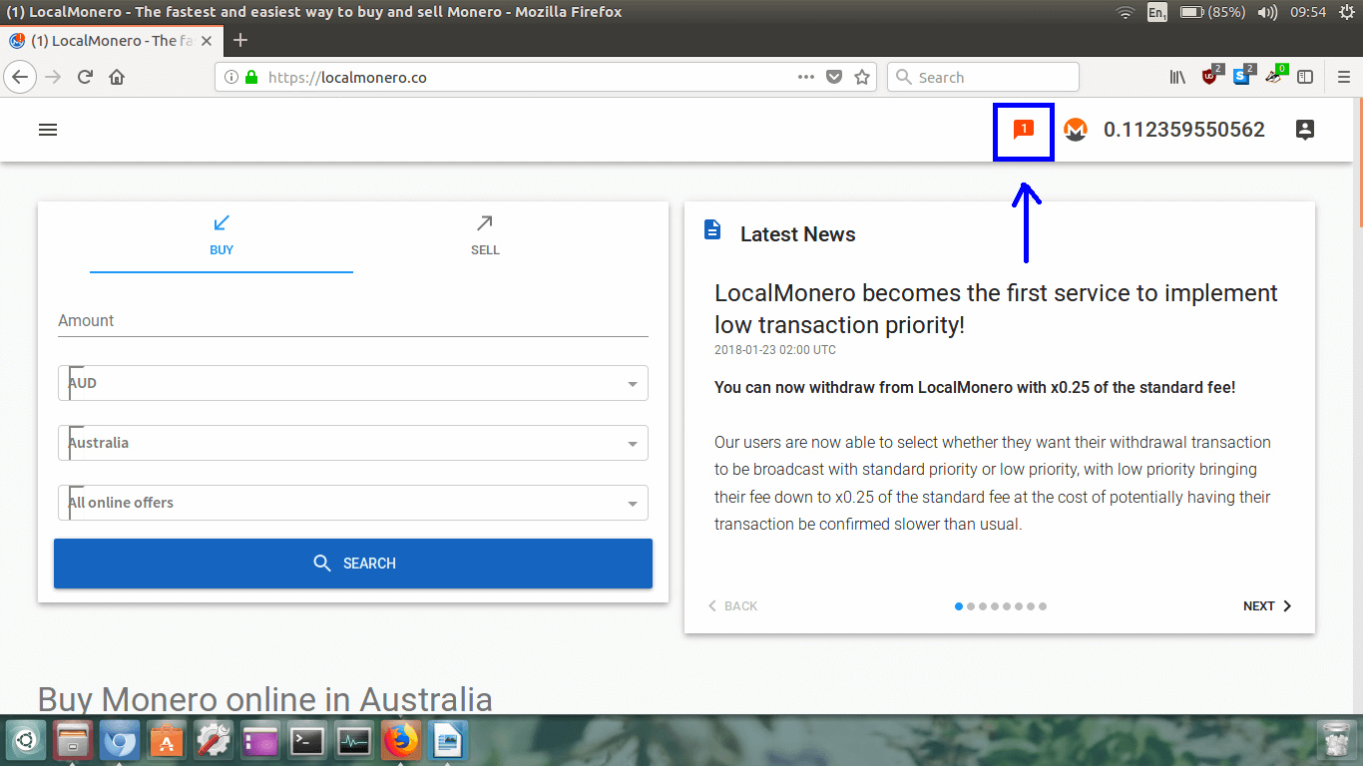Open the orange notifications icon

[x=1023, y=130]
